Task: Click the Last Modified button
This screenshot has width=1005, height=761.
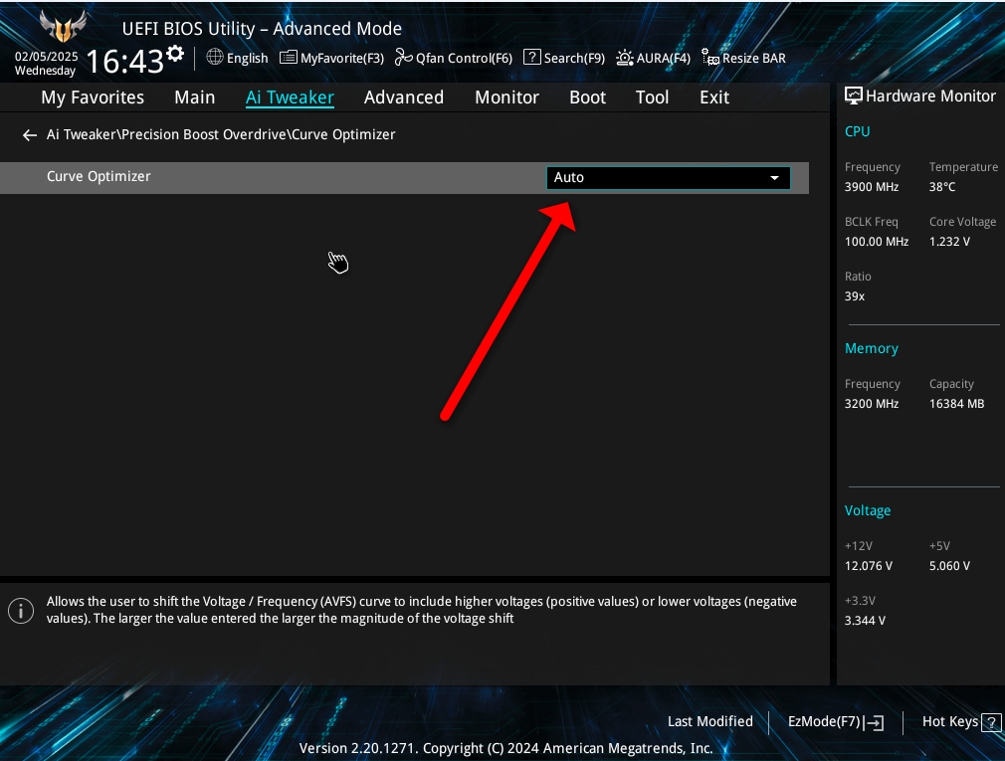Action: [710, 721]
